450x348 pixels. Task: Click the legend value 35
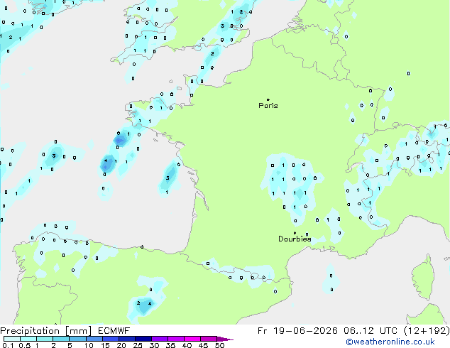[x=170, y=345]
